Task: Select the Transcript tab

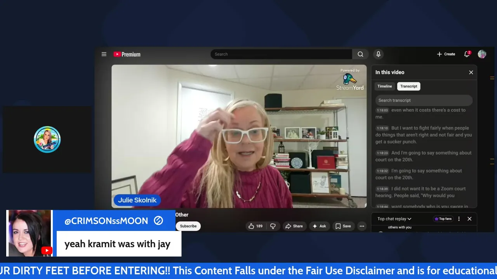Action: point(409,86)
